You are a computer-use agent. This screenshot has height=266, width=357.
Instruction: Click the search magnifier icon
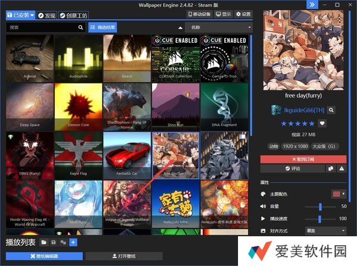pos(80,27)
